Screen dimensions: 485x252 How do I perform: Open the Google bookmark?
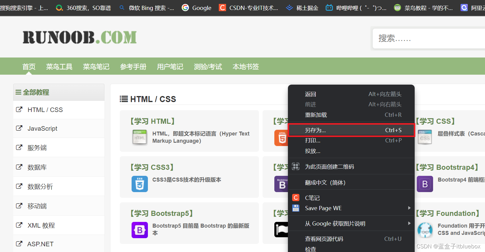[x=196, y=8]
